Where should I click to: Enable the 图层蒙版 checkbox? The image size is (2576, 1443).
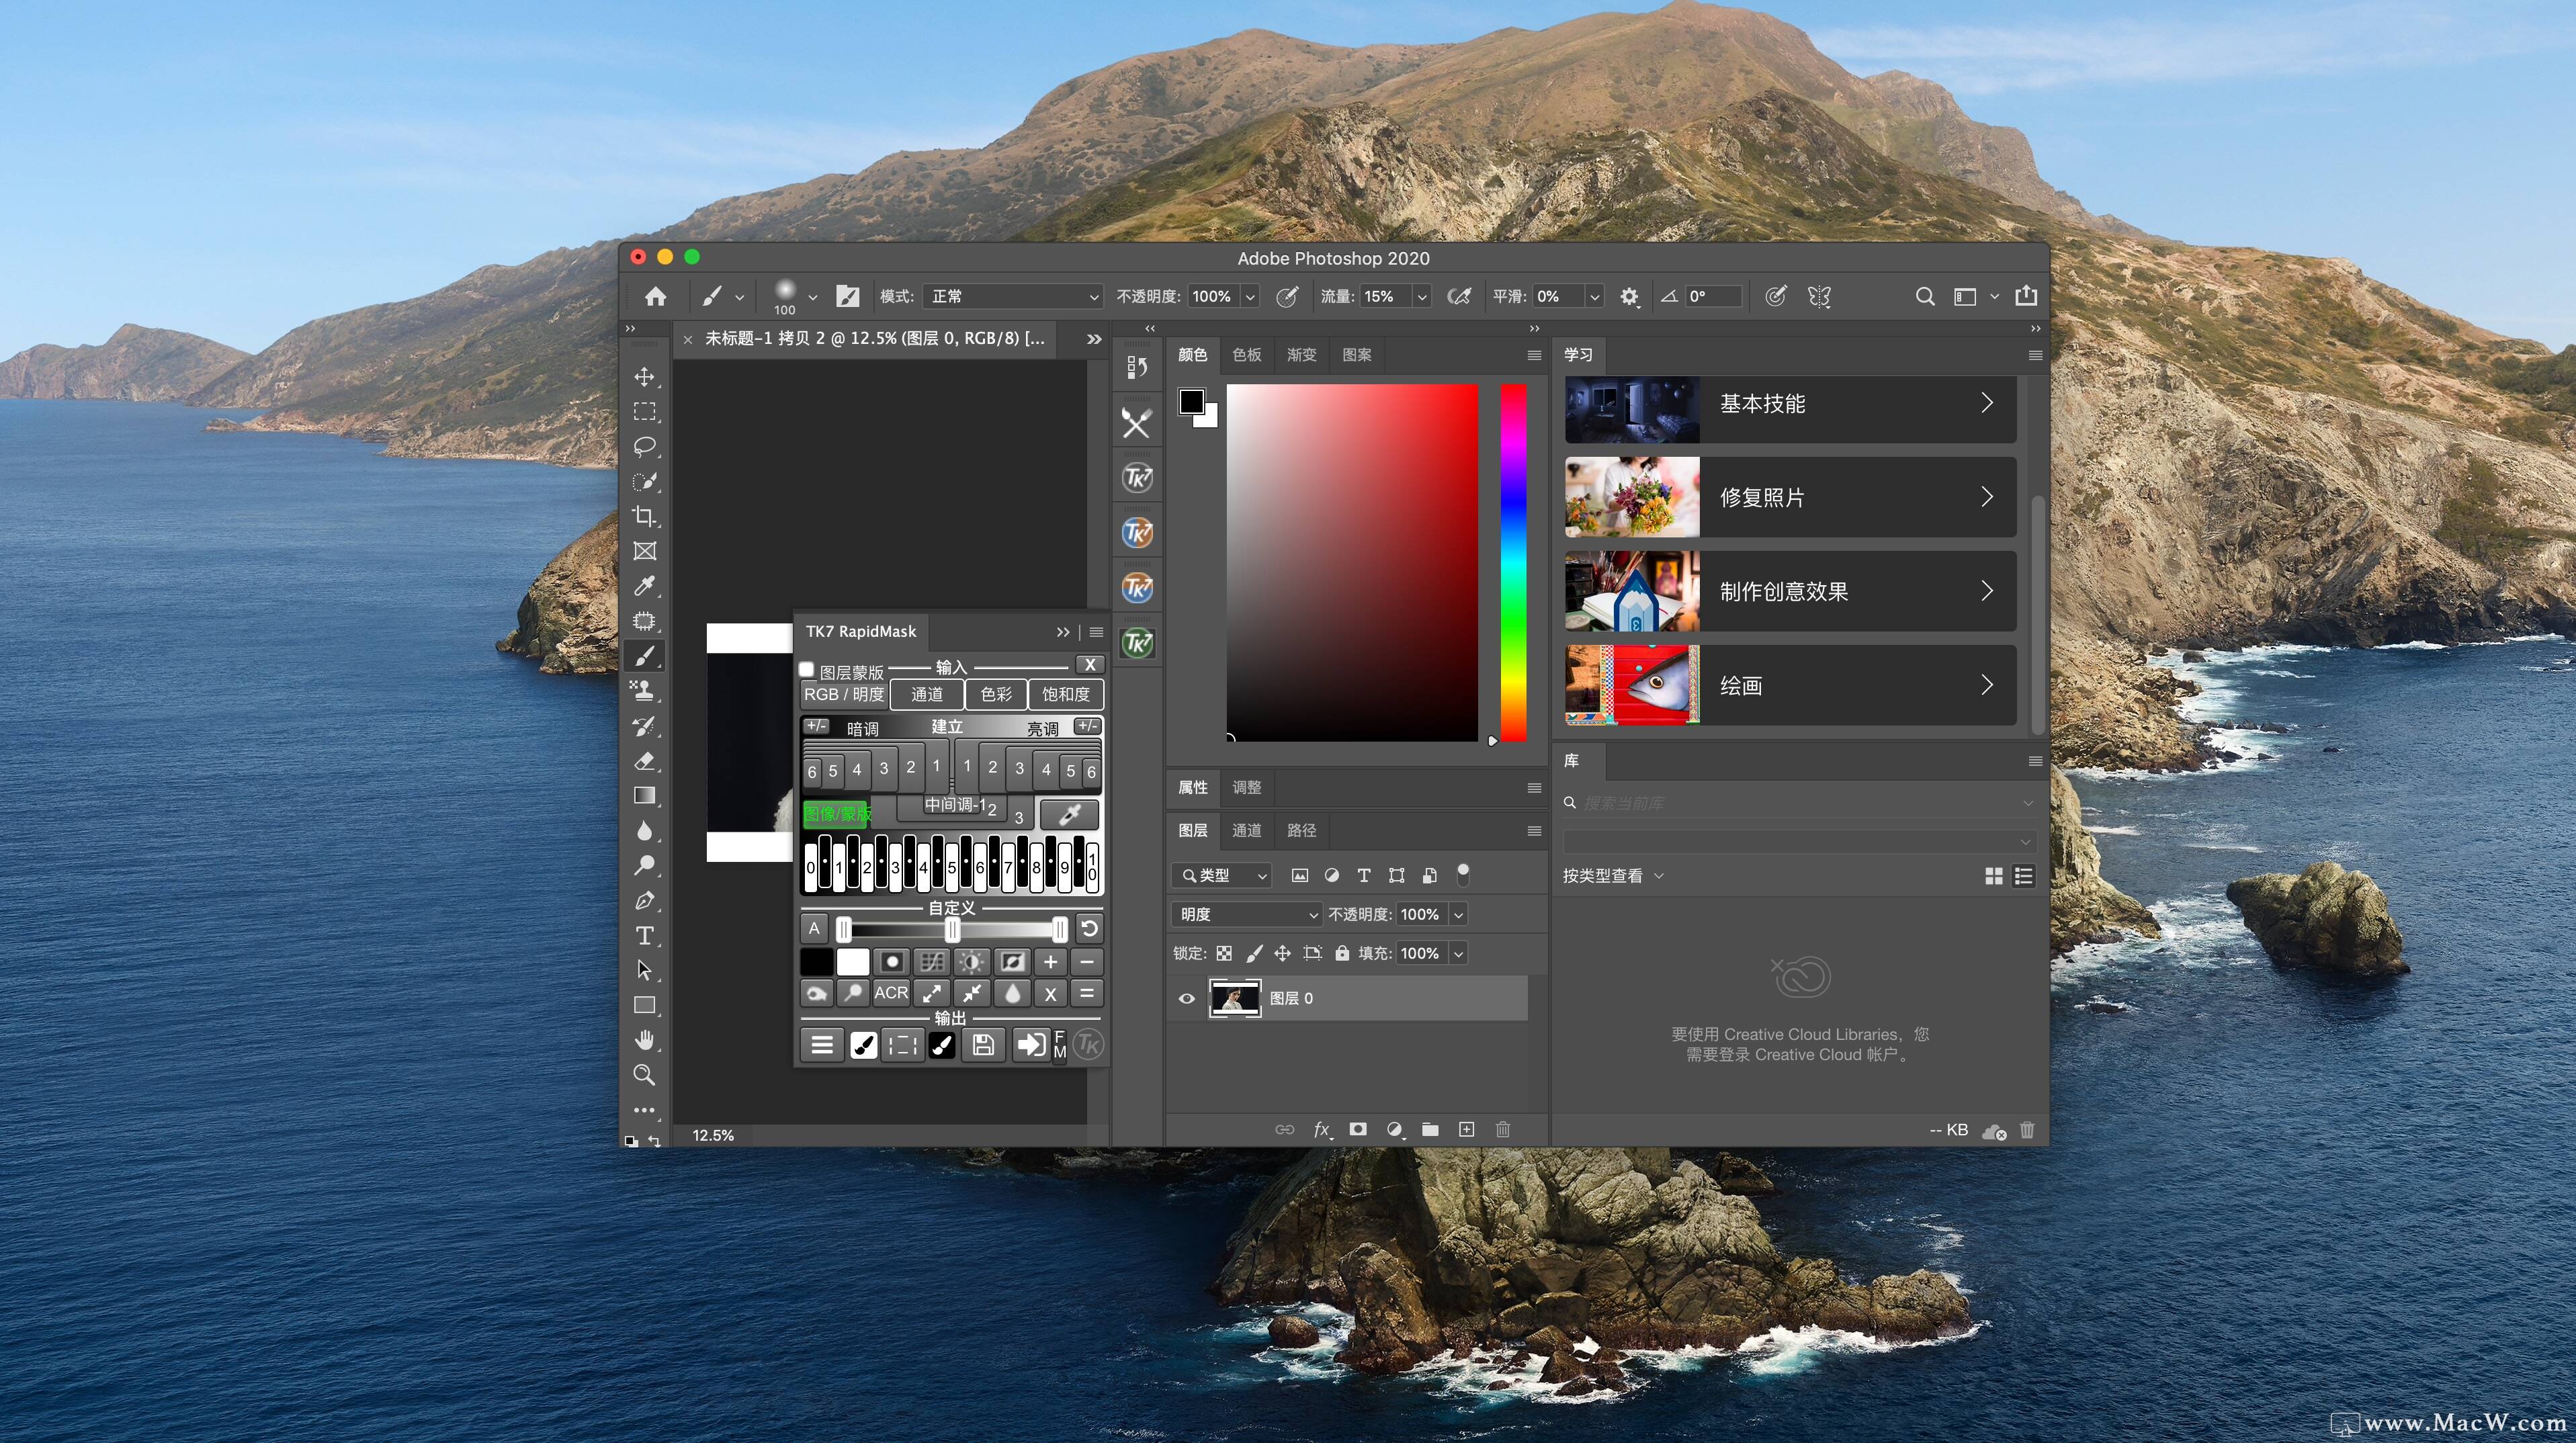(x=807, y=670)
